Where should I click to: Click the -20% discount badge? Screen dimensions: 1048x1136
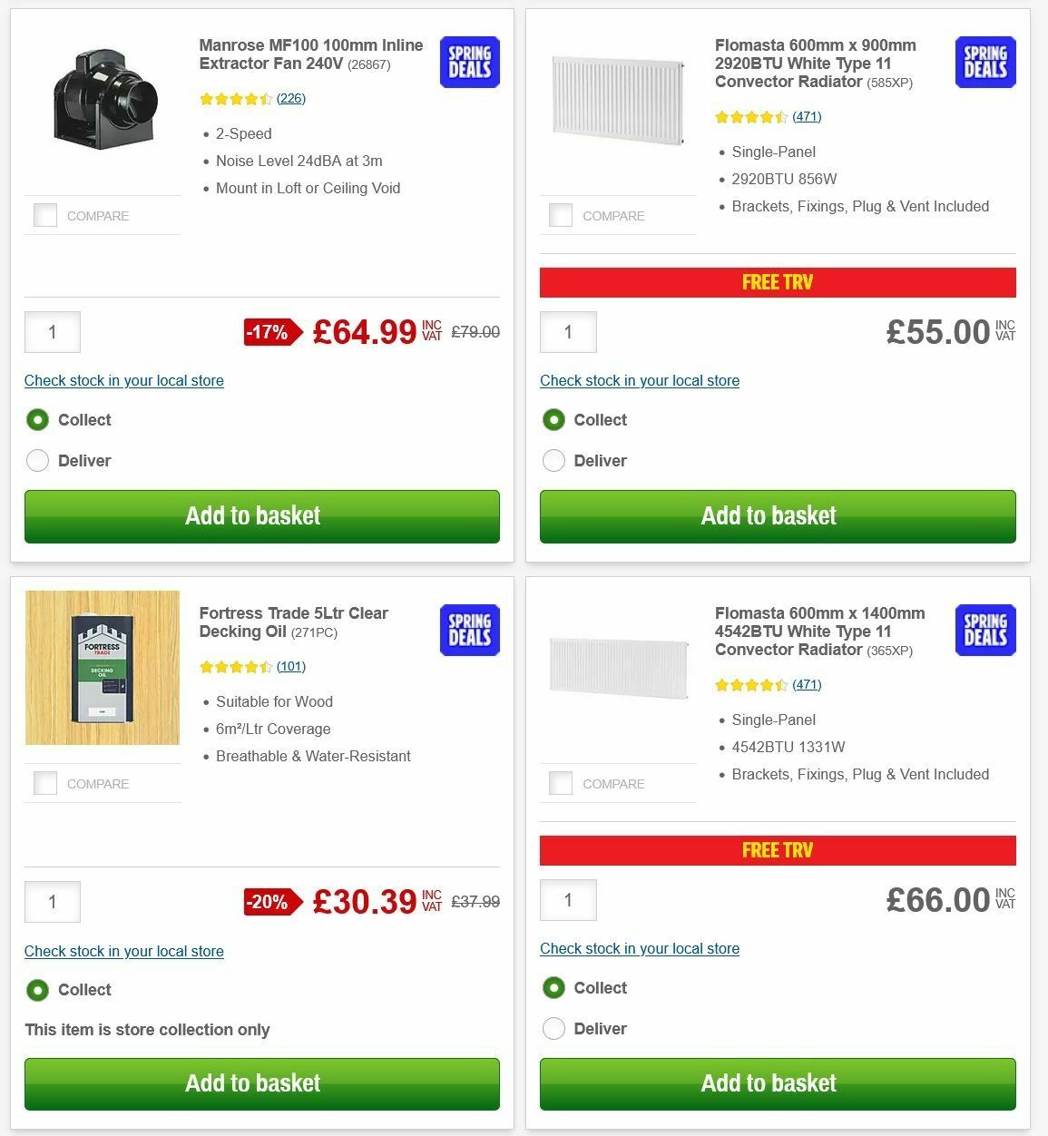[269, 902]
